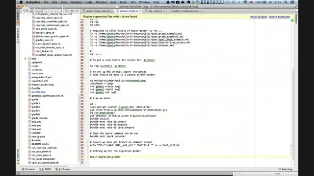314x176 pixels.
Task: Select feature_grader.png file
Action: click(x=43, y=85)
